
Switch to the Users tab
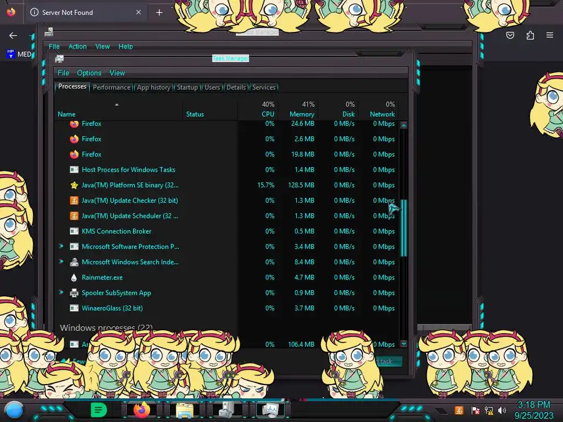(212, 87)
